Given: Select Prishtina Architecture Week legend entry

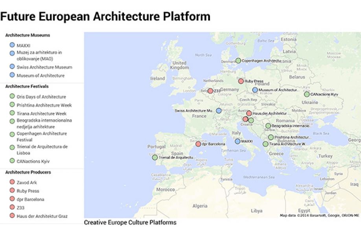Looking at the screenshot, I should (44, 105).
